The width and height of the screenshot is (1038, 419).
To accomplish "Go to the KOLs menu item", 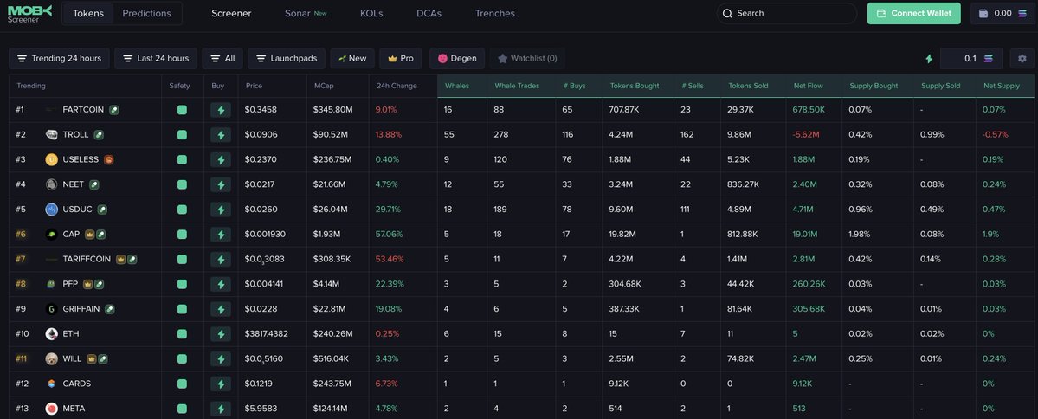I will click(x=371, y=13).
